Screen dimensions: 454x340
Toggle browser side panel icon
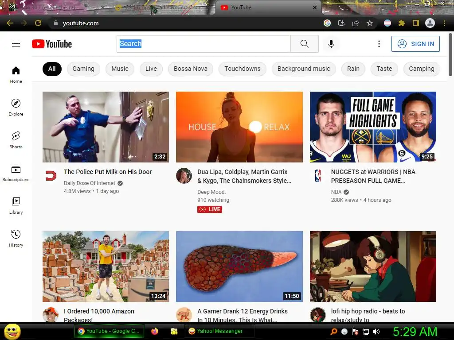click(x=416, y=23)
